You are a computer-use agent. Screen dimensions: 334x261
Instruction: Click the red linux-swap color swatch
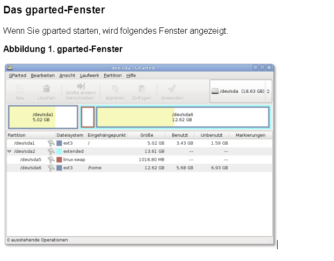coord(59,160)
